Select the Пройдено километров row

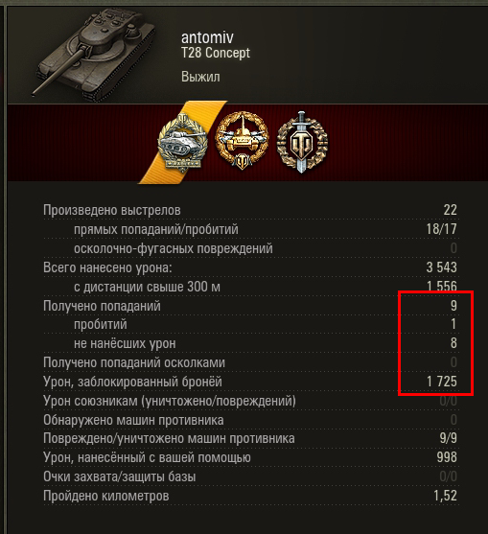pyautogui.click(x=250, y=496)
